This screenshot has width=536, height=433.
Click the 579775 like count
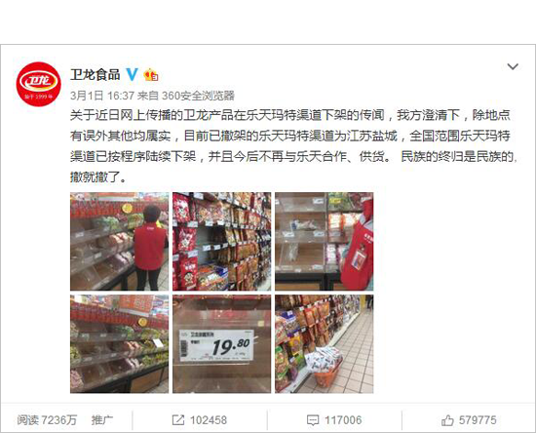(478, 420)
